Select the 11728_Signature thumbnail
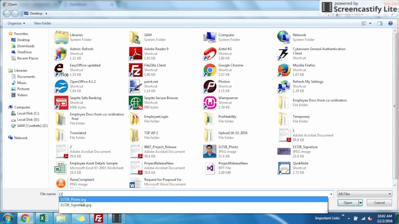This screenshot has width=399, height=224. point(284,152)
